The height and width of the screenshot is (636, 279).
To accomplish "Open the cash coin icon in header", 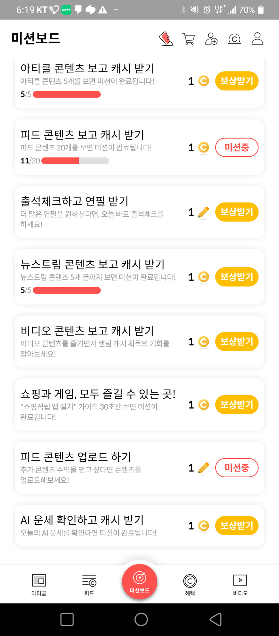I will 234,39.
